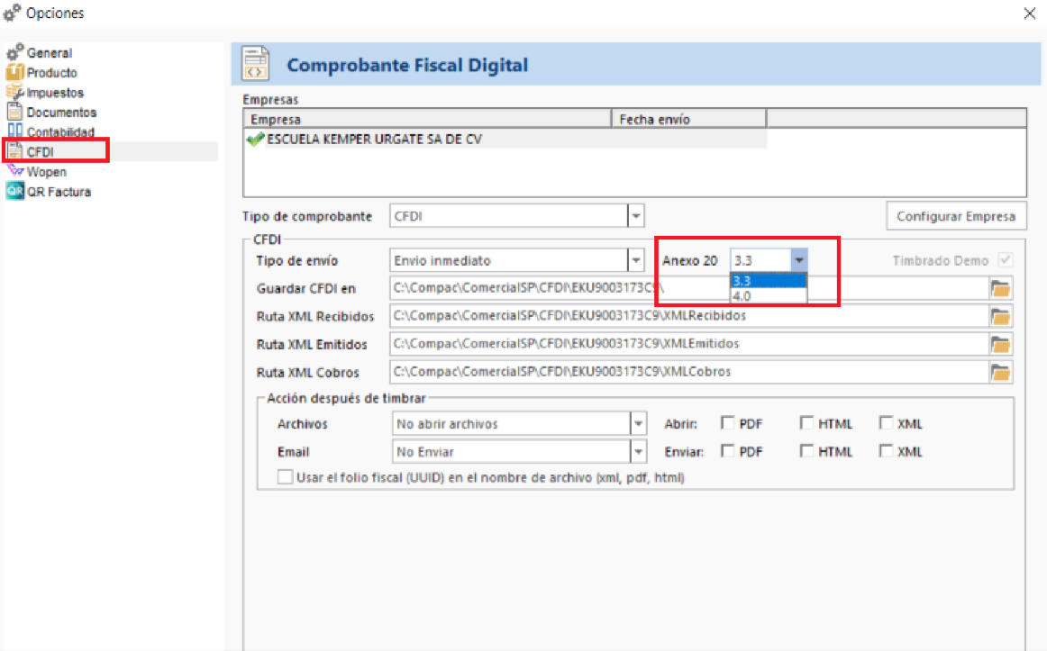
Task: Click the Opciones window title icon
Action: click(x=12, y=13)
